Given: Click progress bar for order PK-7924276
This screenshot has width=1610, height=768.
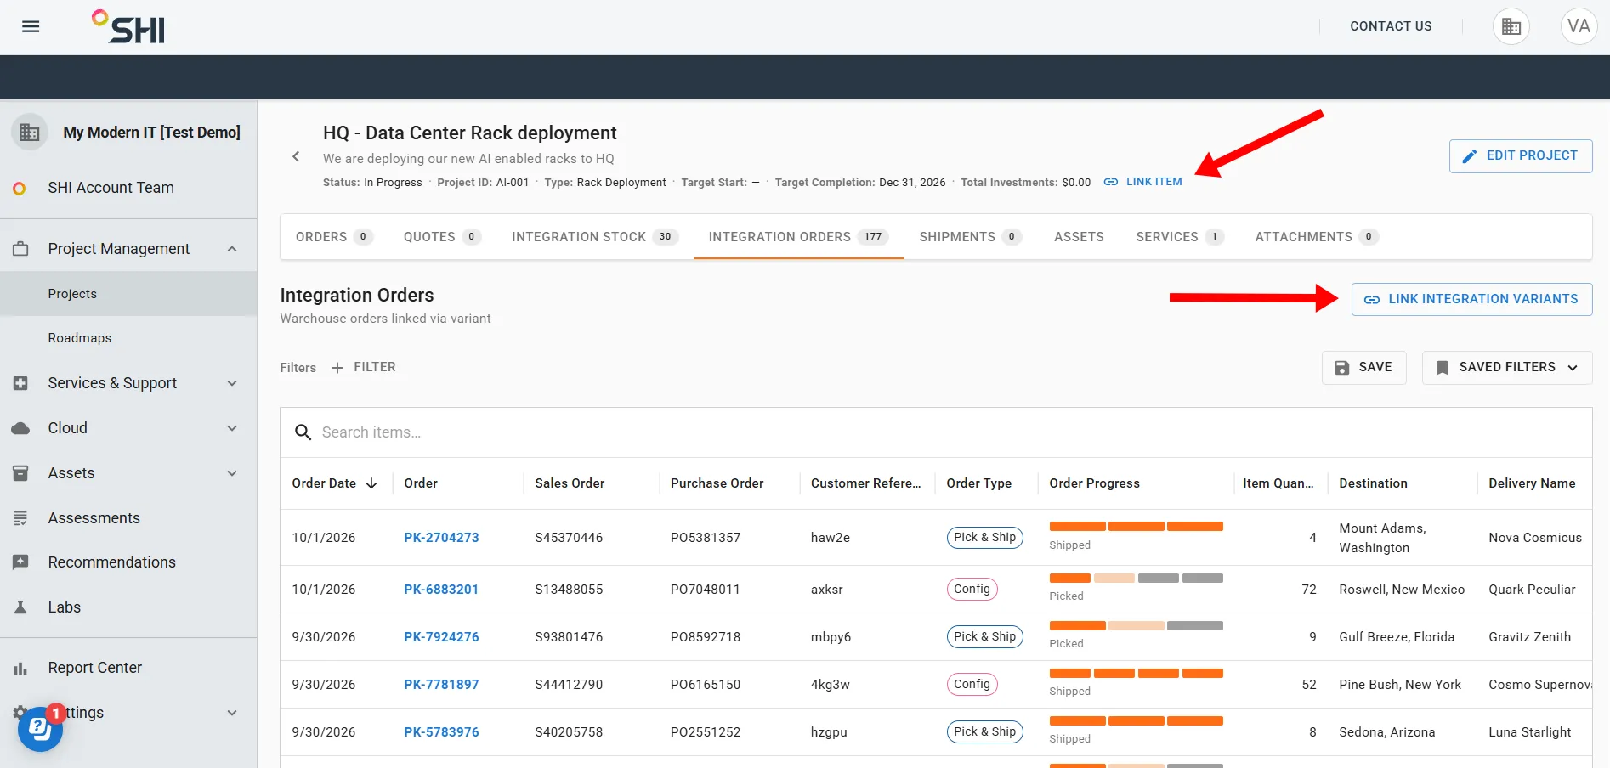Looking at the screenshot, I should point(1136,626).
